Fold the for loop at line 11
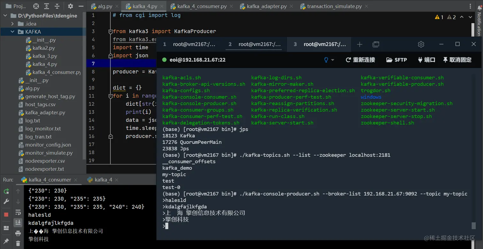 click(x=111, y=96)
